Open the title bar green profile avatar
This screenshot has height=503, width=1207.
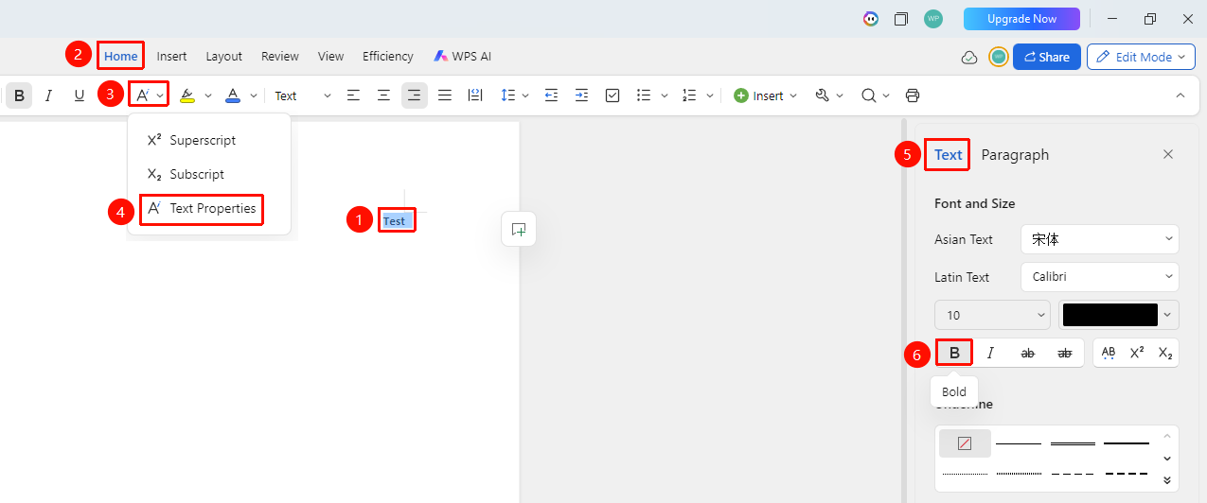coord(933,19)
